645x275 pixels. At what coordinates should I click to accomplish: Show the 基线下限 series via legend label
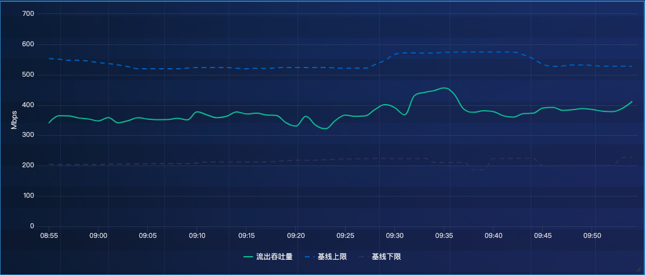[x=386, y=257]
